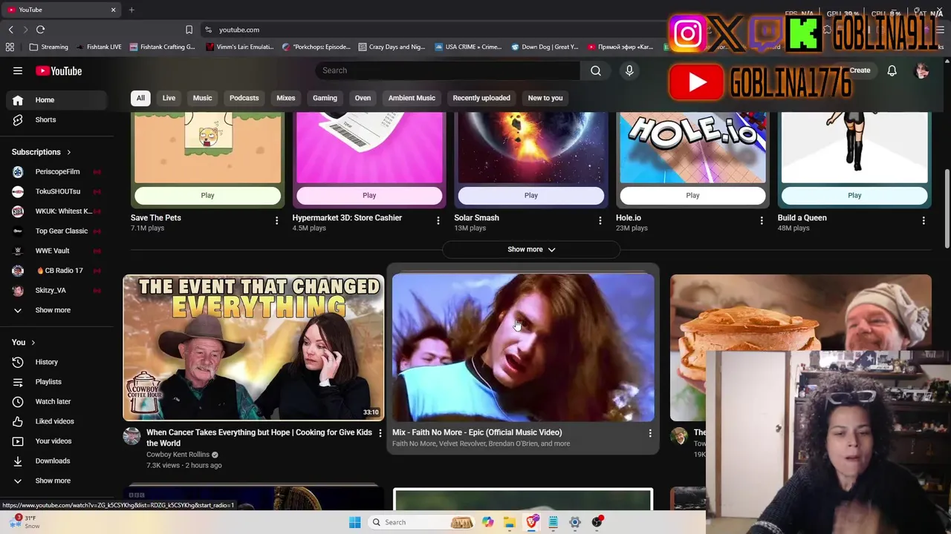Open PeriscopeFilm subscription

(x=56, y=171)
